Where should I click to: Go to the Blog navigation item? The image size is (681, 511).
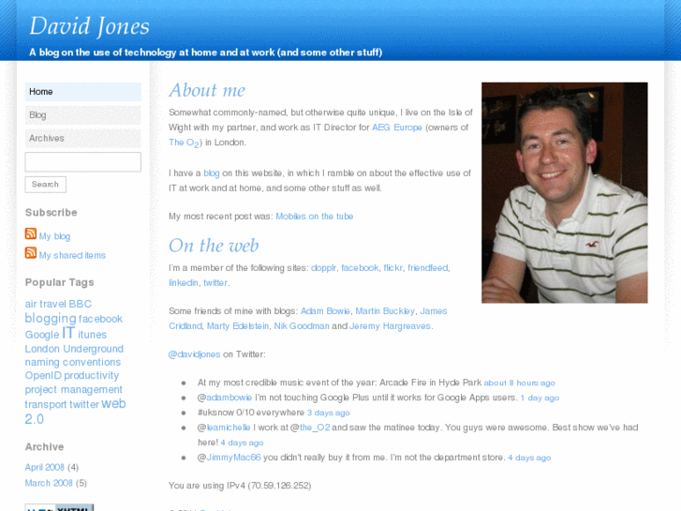pos(83,115)
